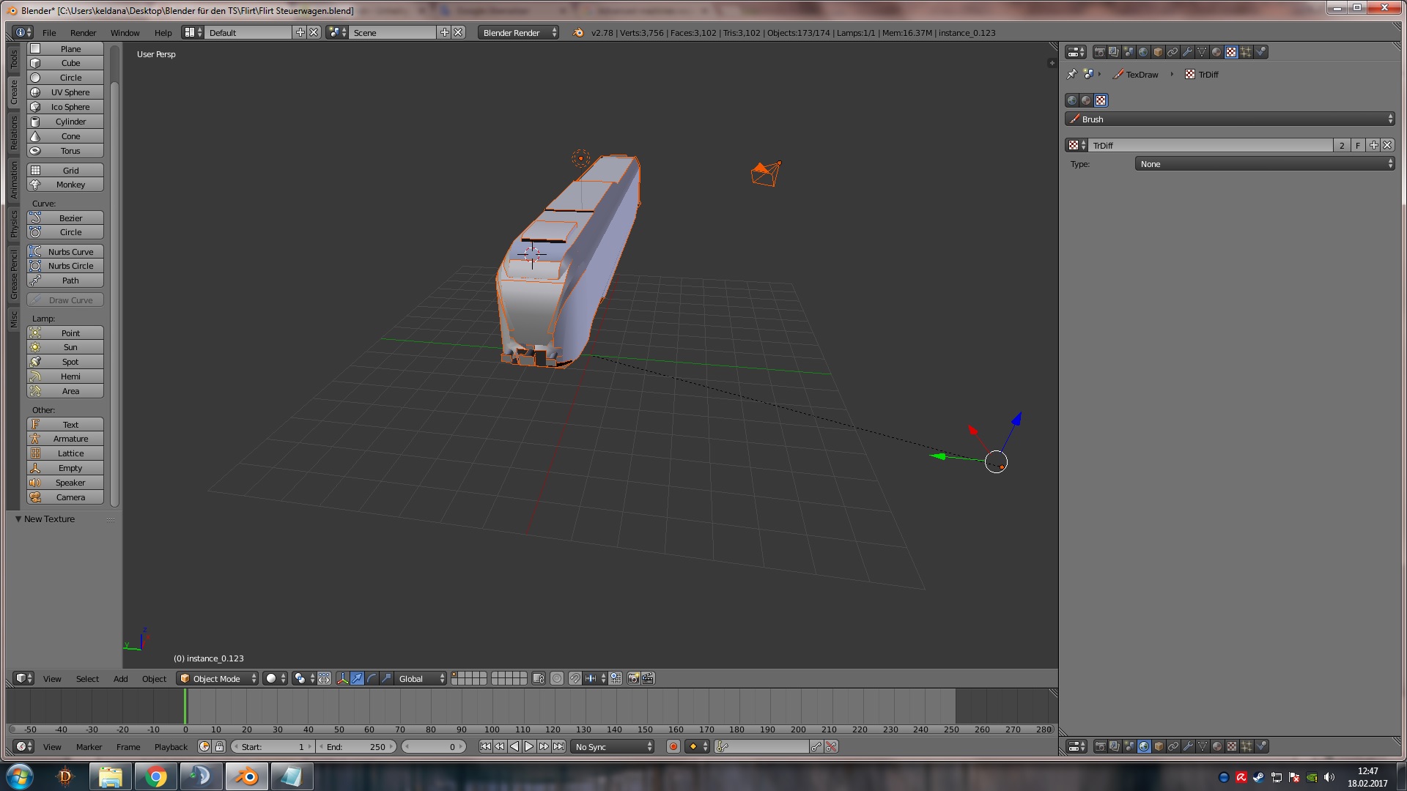
Task: Toggle the timeline lock time icon
Action: click(x=219, y=746)
